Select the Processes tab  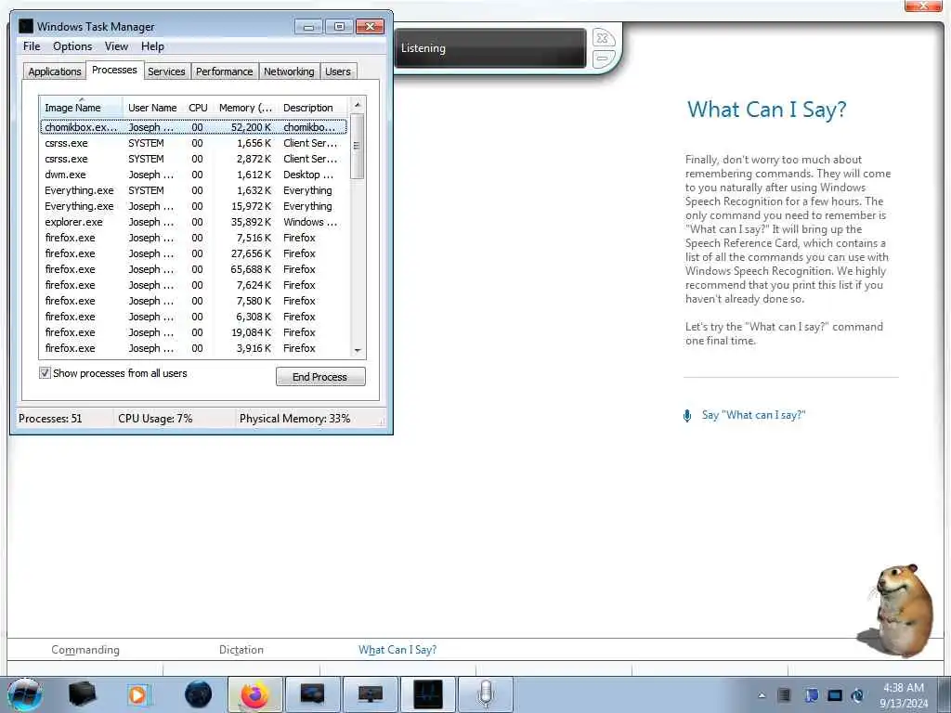(114, 70)
